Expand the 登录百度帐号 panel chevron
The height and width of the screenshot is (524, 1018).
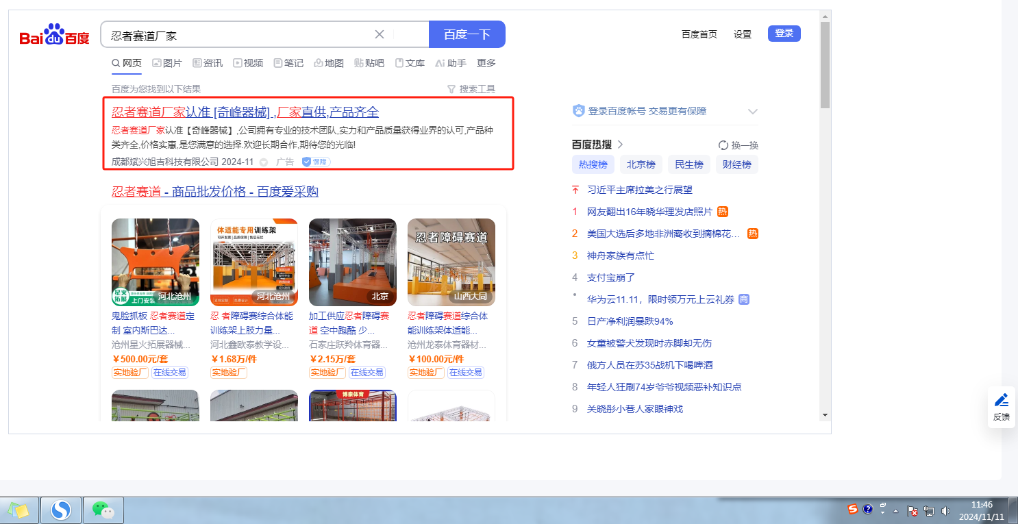click(x=753, y=111)
